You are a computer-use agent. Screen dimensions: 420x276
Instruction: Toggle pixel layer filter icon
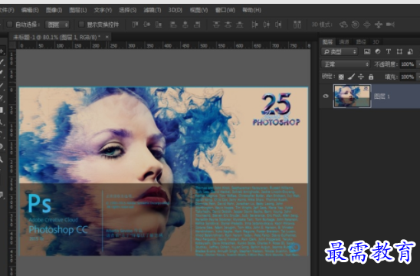[367, 51]
